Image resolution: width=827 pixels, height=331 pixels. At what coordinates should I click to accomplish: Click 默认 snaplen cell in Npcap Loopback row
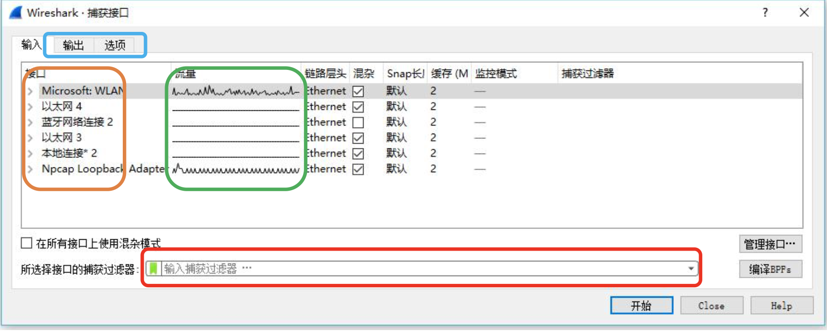pos(396,169)
